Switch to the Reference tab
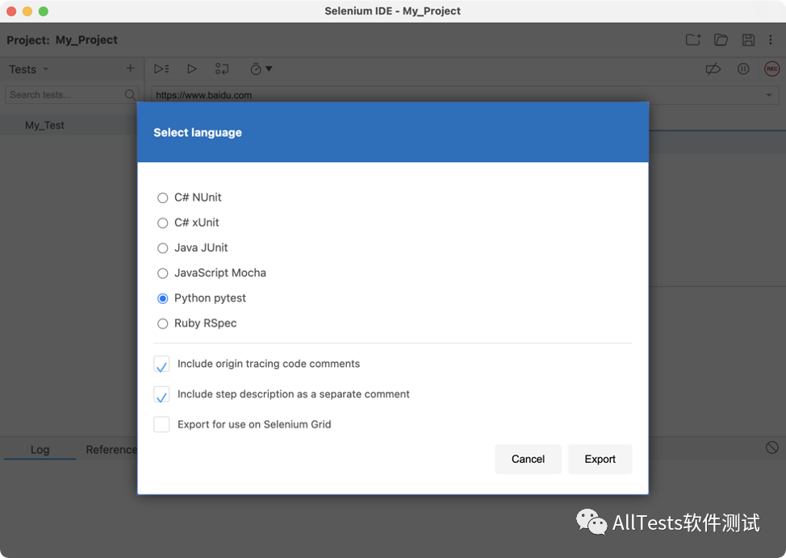 coord(111,449)
